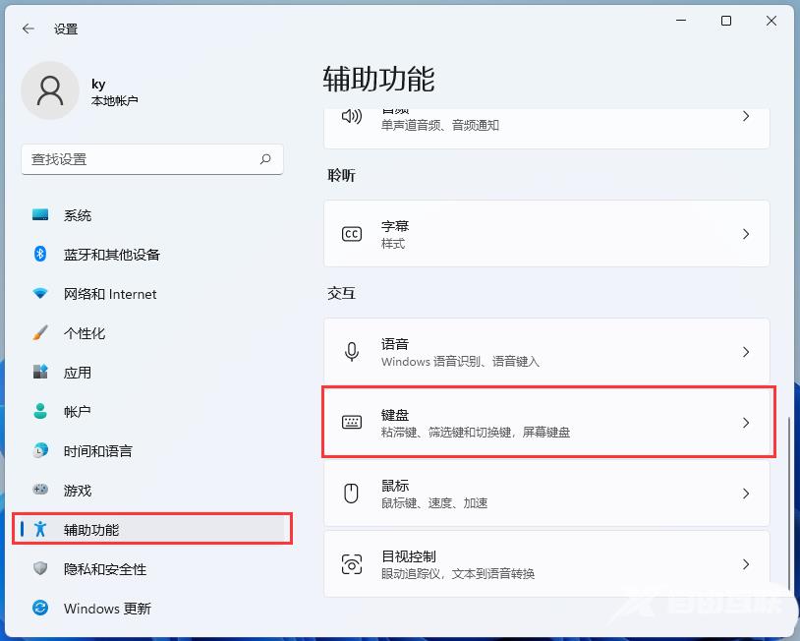Screen dimensions: 800x641
Task: Click the gamepad icon for 游戏
Action: [40, 491]
